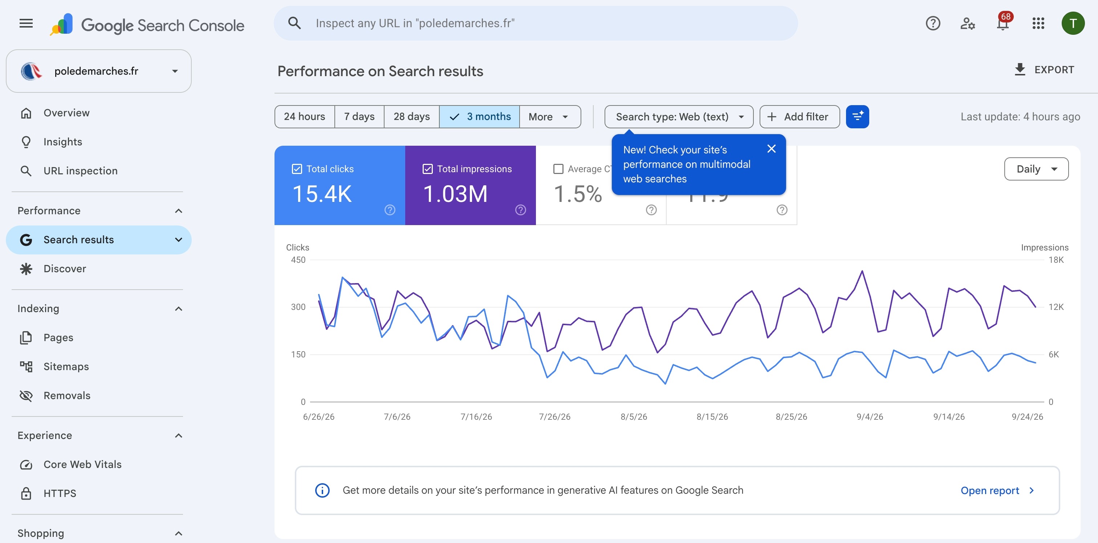Close the multimodal web searches tooltip
This screenshot has height=543, width=1098.
click(x=771, y=149)
